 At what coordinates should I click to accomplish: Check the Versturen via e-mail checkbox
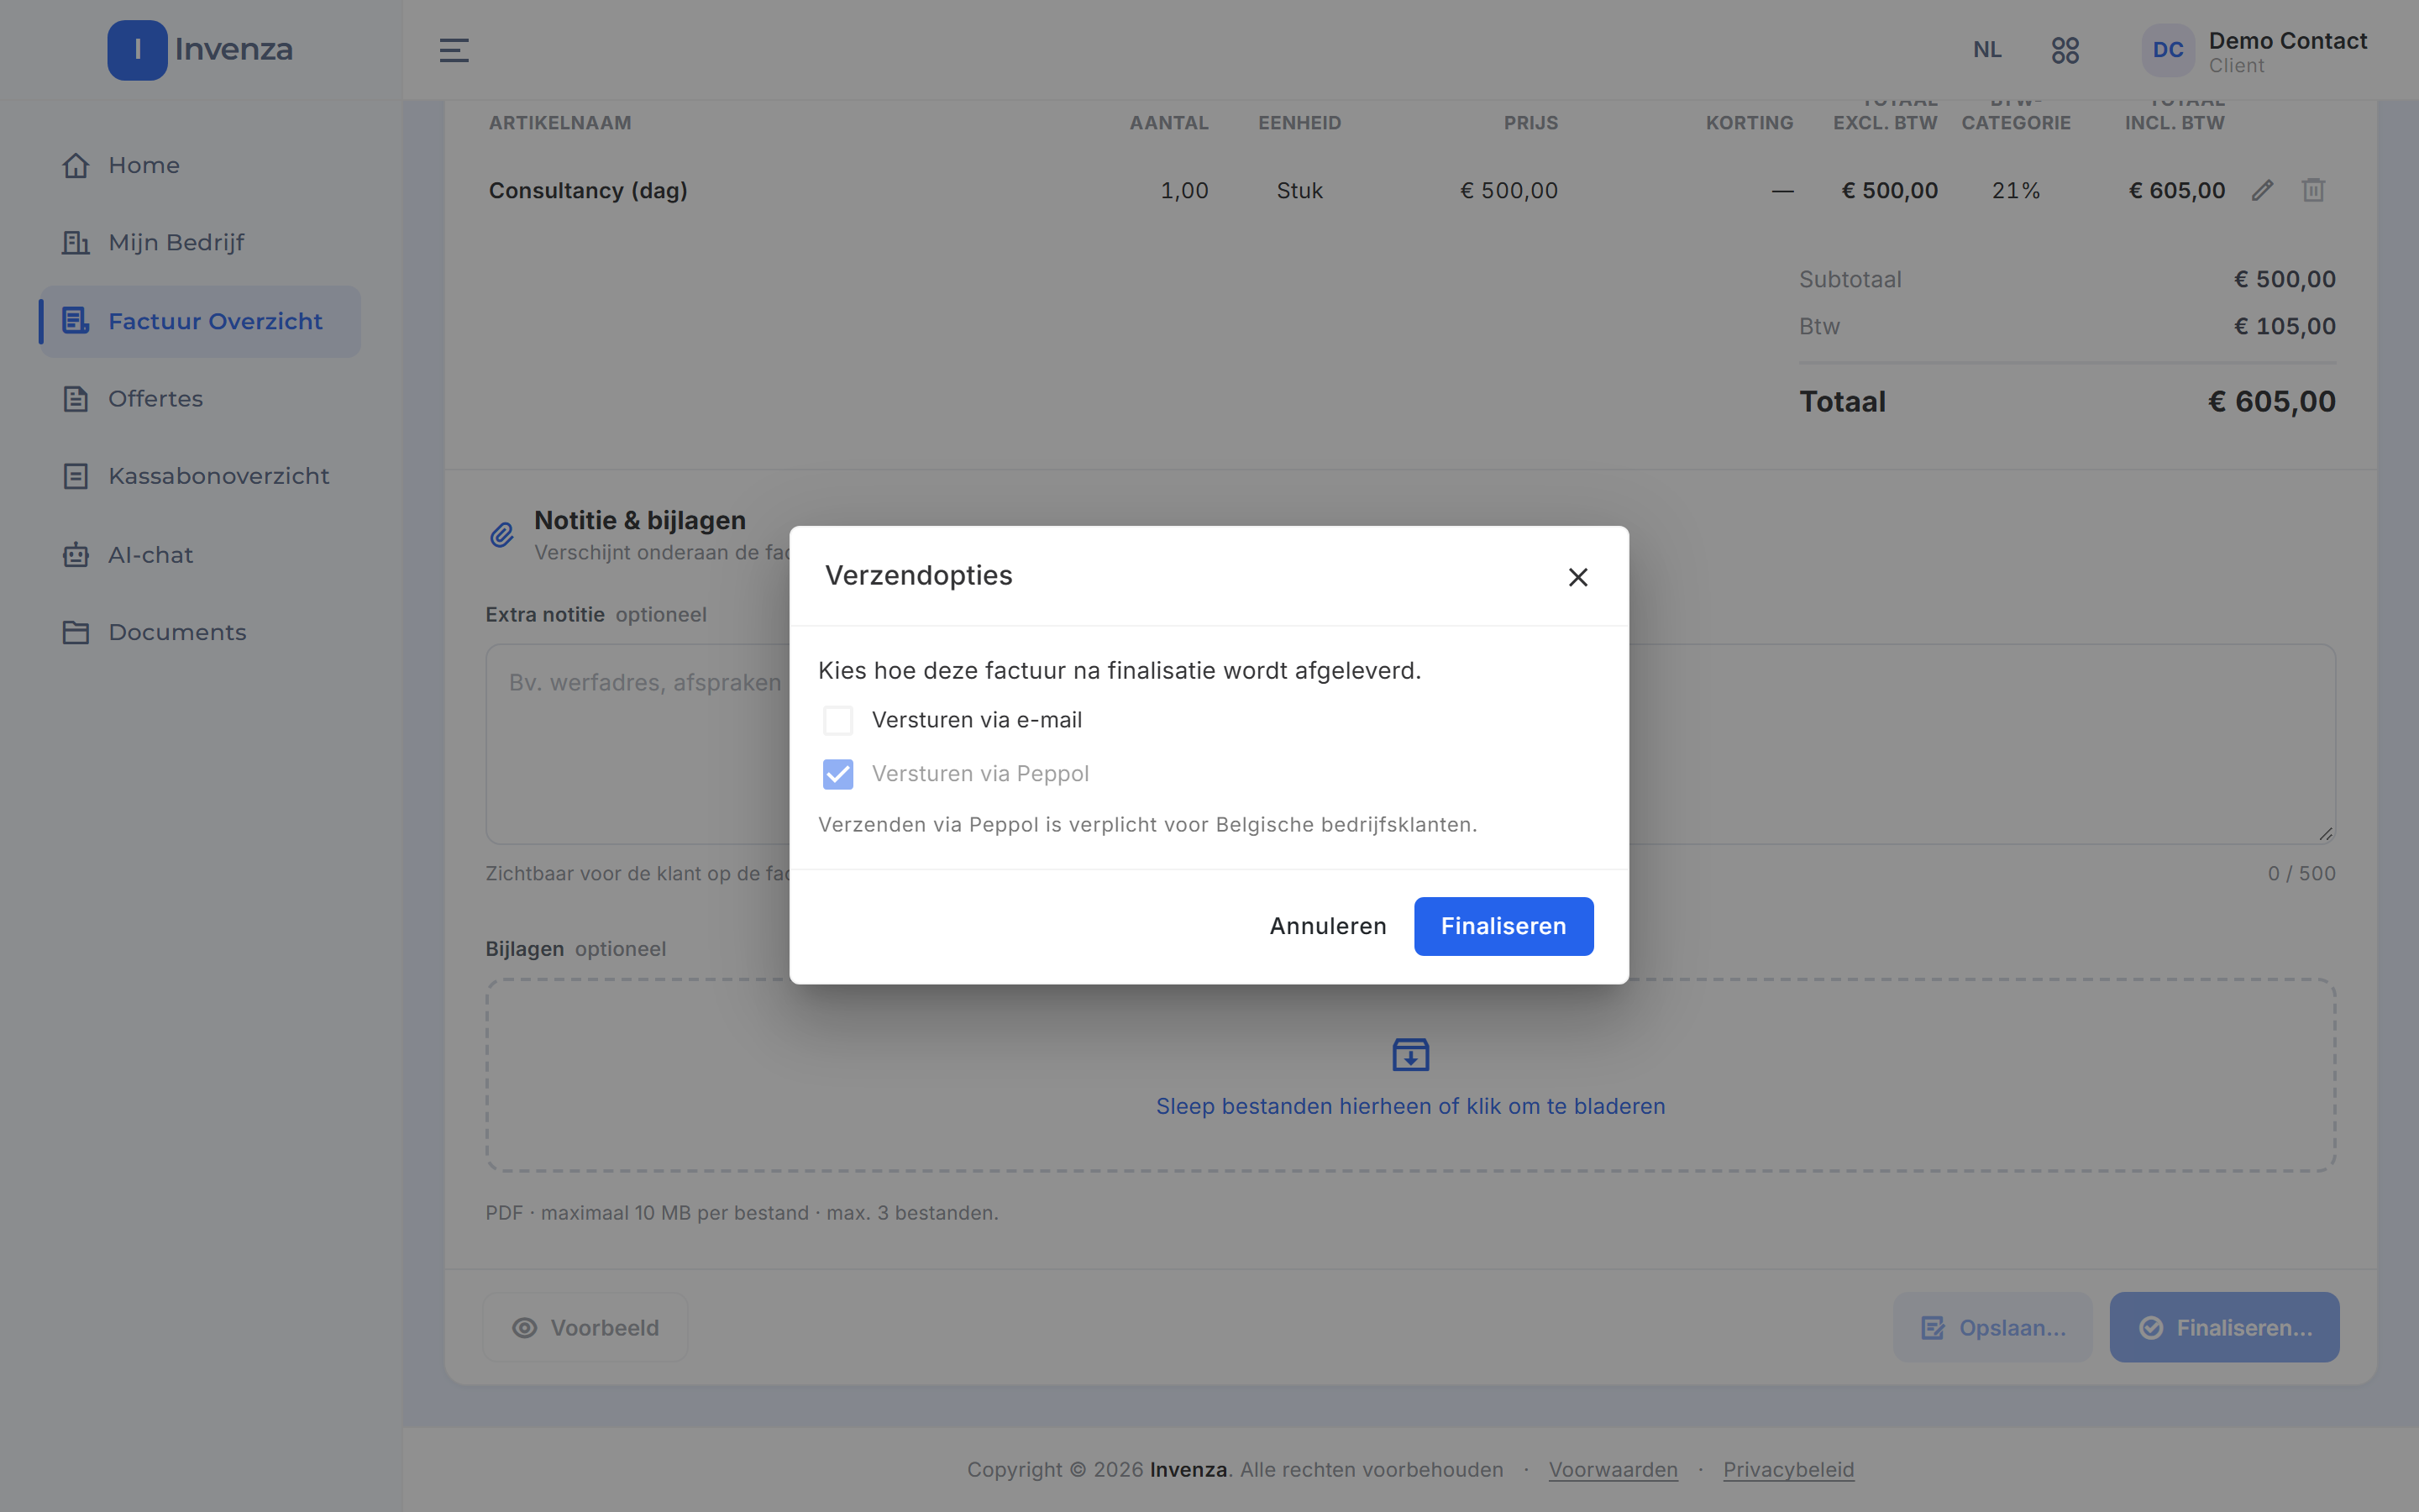pos(837,720)
